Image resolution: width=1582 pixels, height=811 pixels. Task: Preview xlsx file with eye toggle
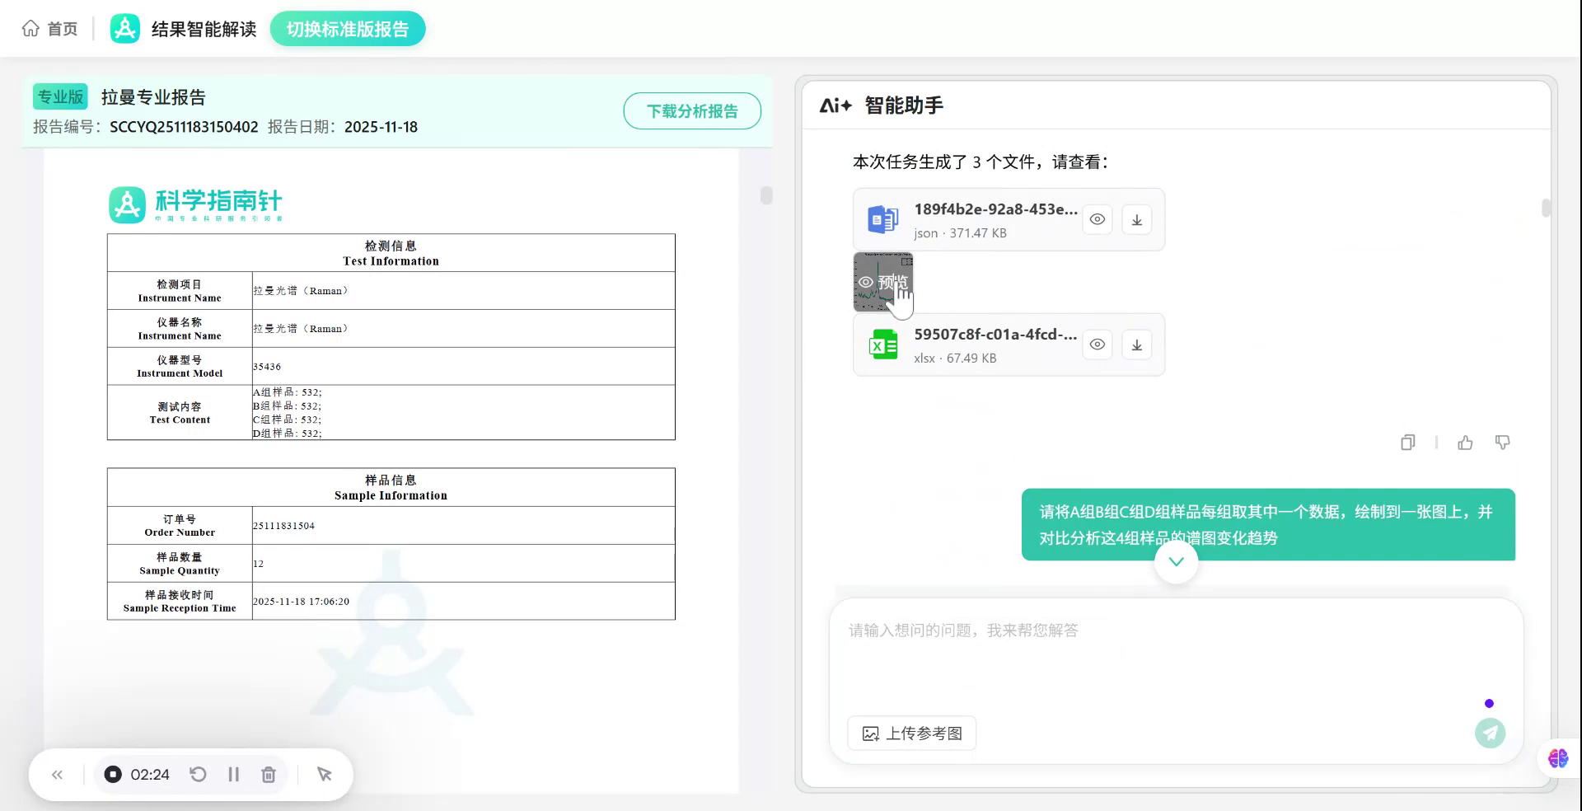(x=1097, y=344)
